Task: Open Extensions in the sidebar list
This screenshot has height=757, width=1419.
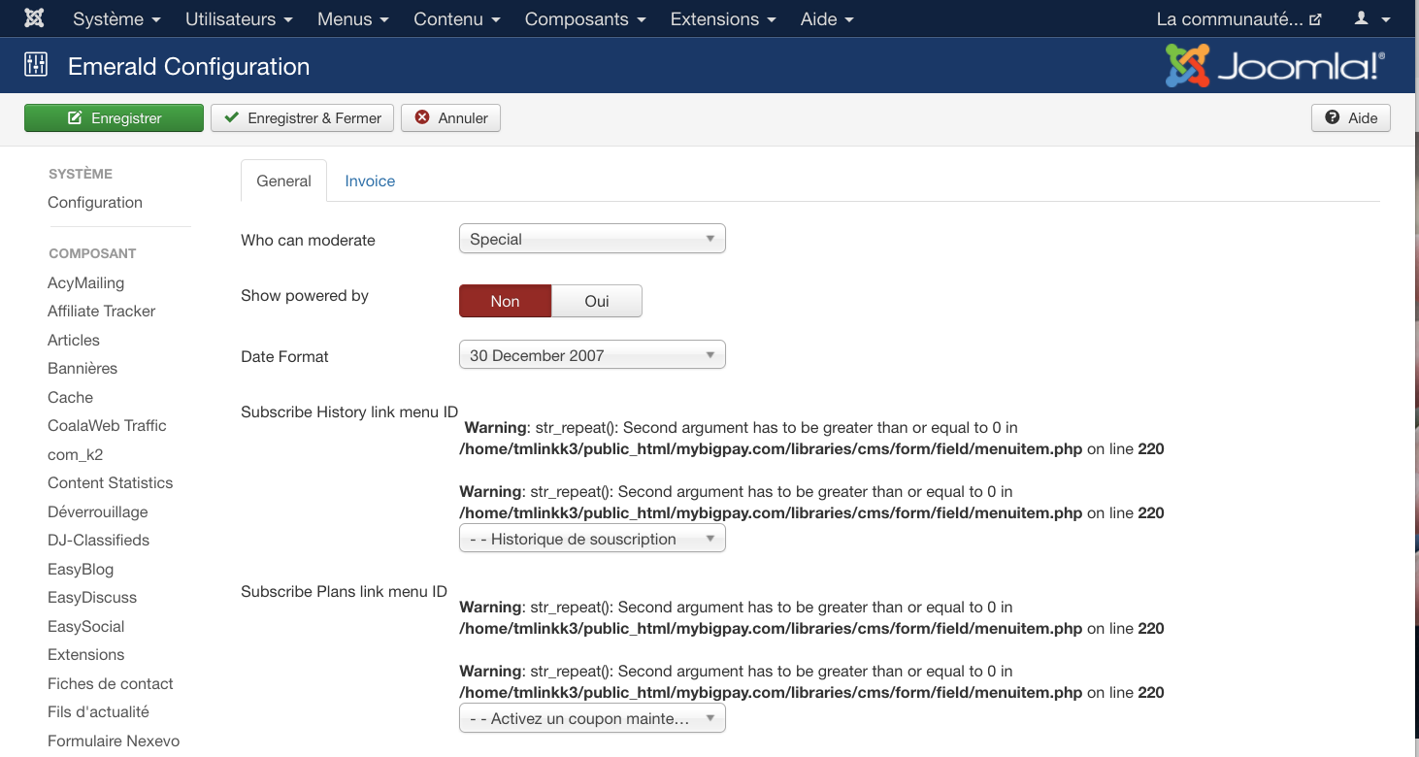Action: click(x=85, y=654)
